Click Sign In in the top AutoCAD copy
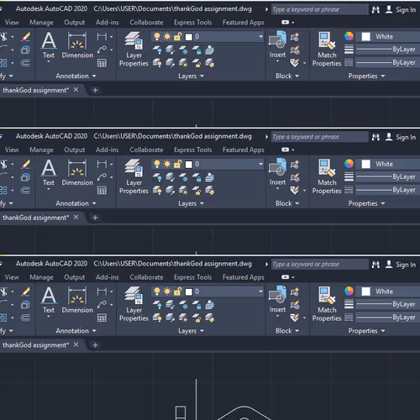Screen dimensions: 420x420 401,10
